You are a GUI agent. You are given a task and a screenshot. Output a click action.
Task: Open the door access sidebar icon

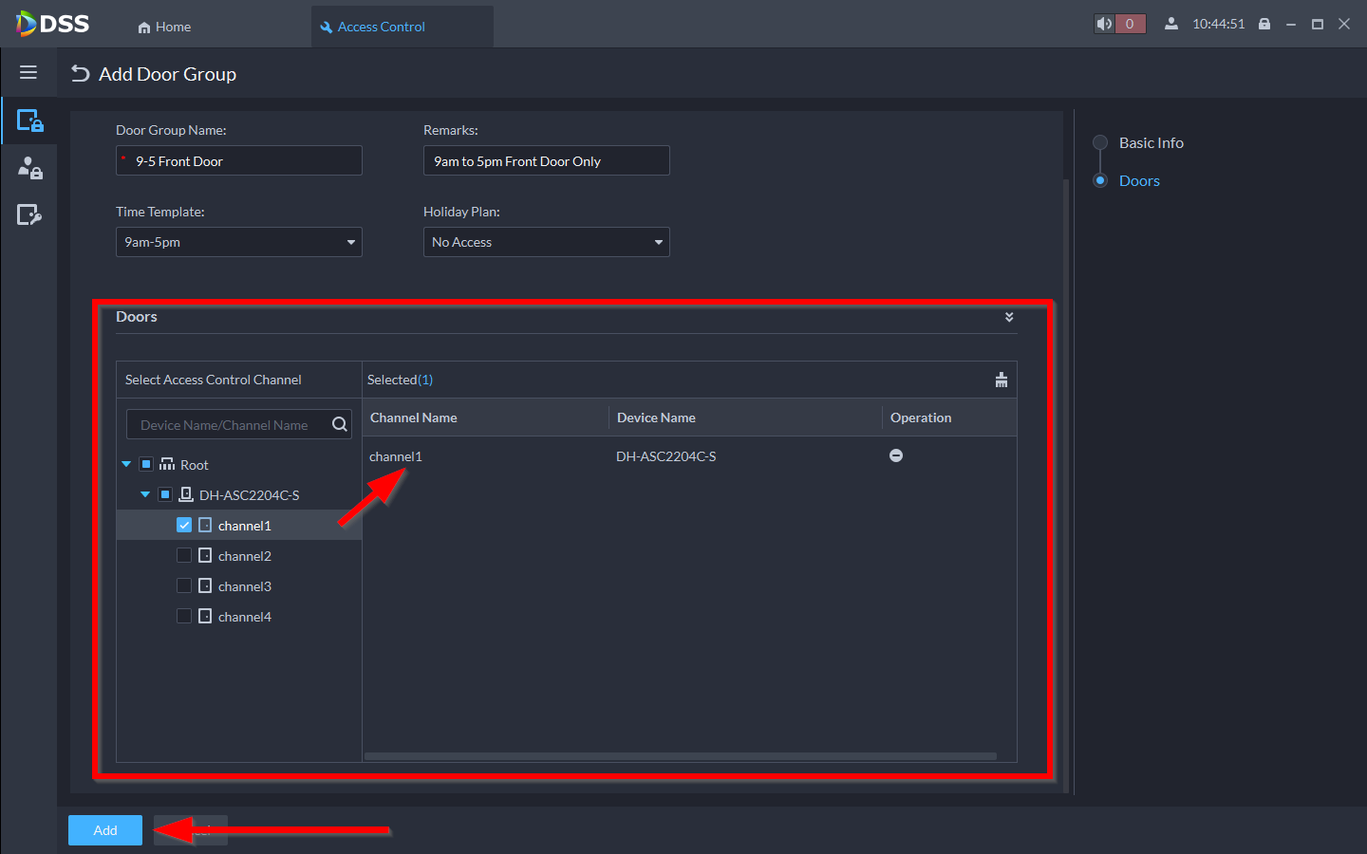pyautogui.click(x=29, y=121)
